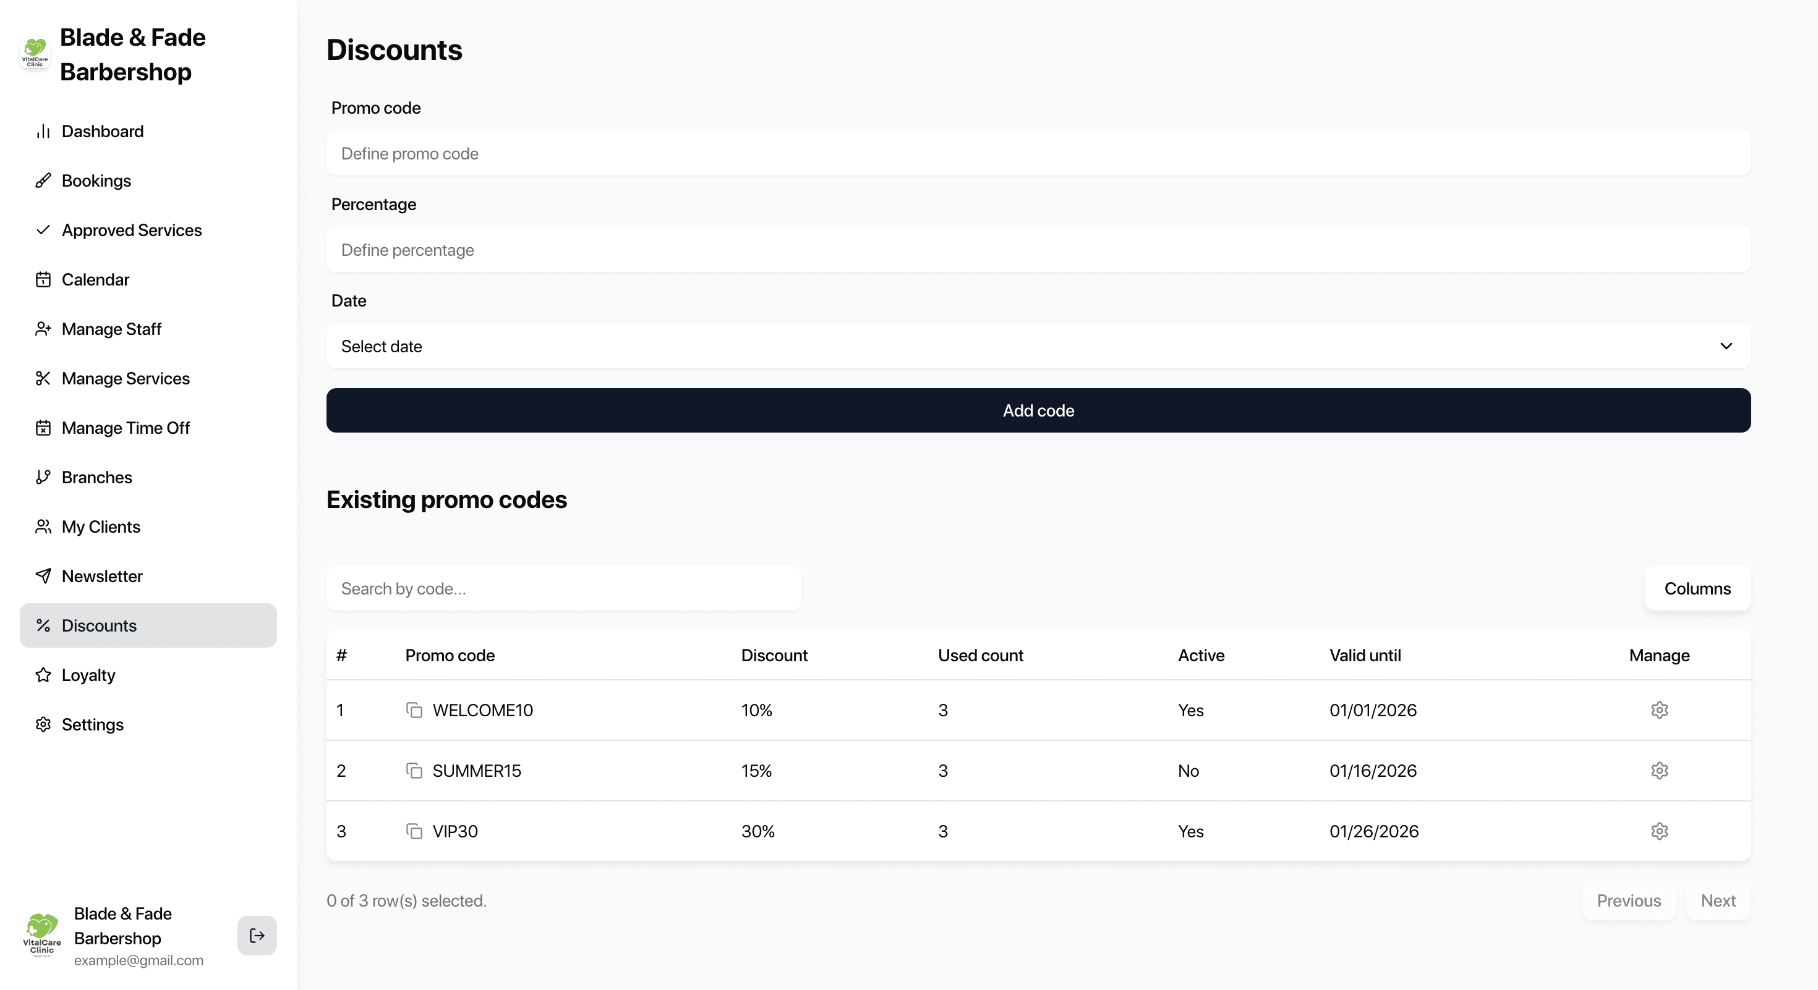Open manage gear for VIP30 row
This screenshot has width=1818, height=990.
coord(1659,831)
